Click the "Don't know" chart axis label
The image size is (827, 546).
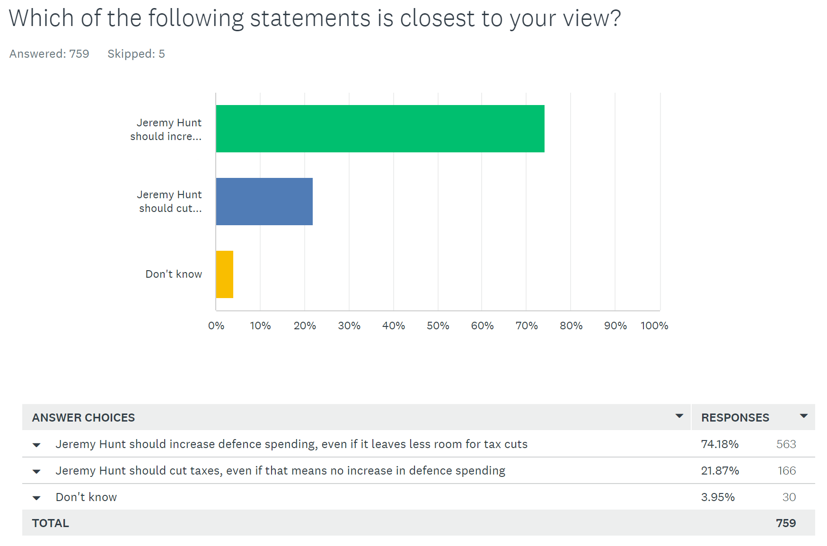[x=174, y=274]
